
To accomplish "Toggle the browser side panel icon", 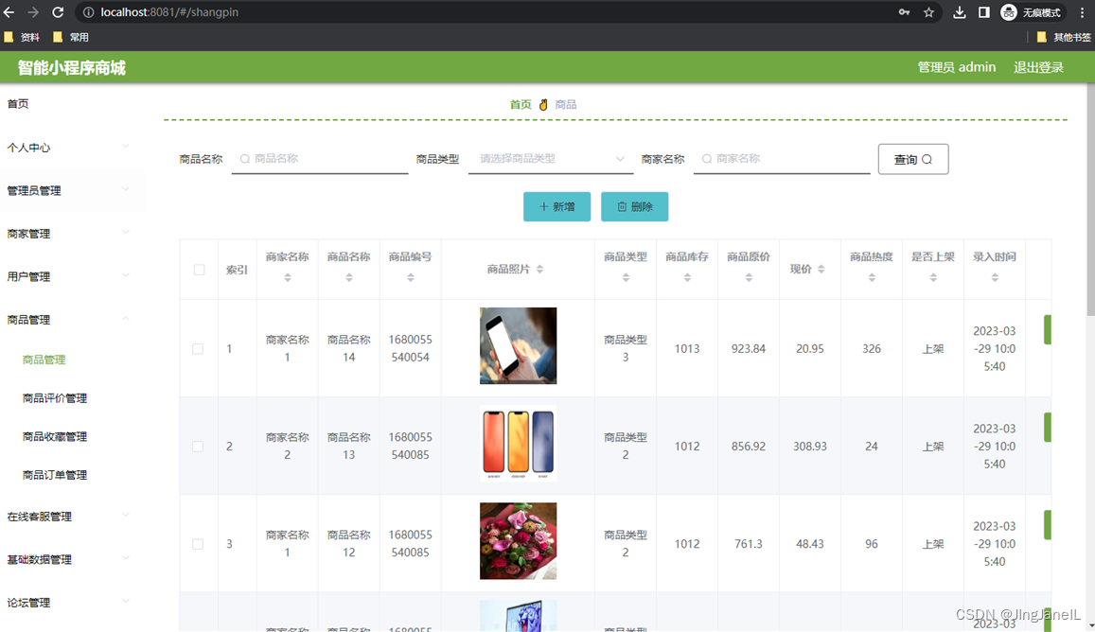I will pos(984,12).
